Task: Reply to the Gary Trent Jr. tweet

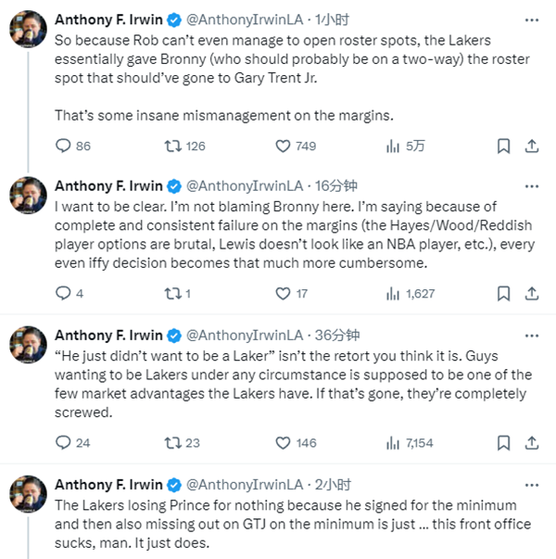Action: click(63, 146)
